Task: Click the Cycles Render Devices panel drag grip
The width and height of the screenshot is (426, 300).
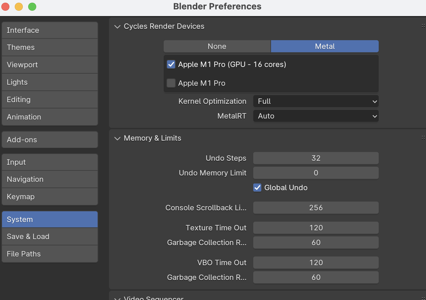Action: (x=423, y=26)
